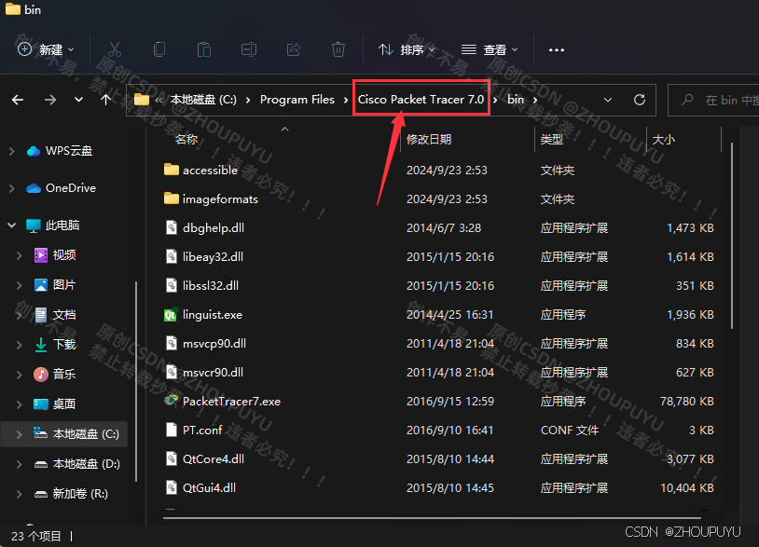Select the libeay32.dll file

click(213, 257)
